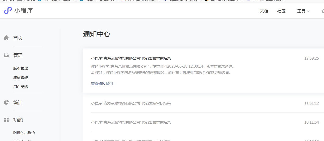Open 版本管理 in the sidebar
Image resolution: width=324 pixels, height=141 pixels.
[21, 68]
